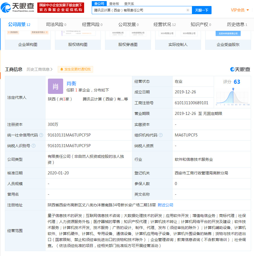Click 发生变更时通知我 notification button
Viewport: 254px width, 256px height.
click(x=75, y=69)
